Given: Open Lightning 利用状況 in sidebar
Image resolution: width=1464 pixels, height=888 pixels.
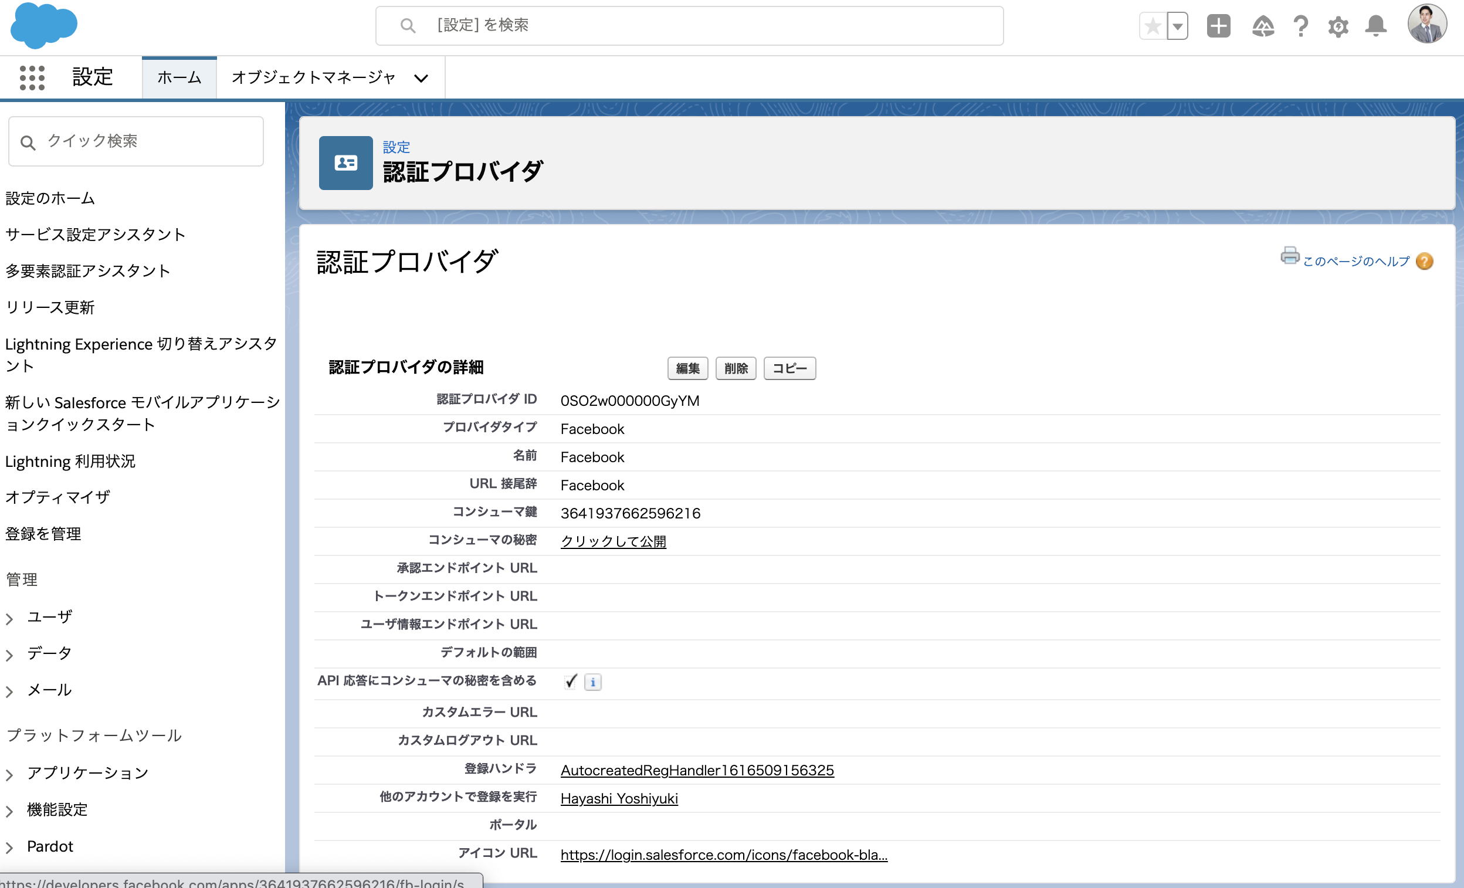Looking at the screenshot, I should coord(70,462).
